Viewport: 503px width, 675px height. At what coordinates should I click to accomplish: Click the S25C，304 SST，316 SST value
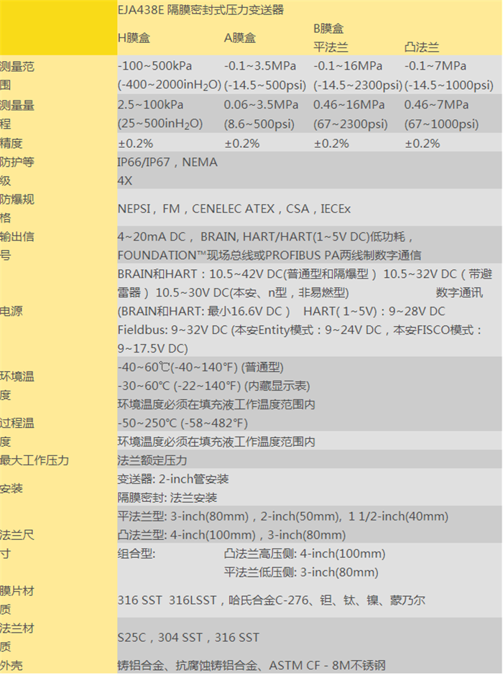click(x=188, y=637)
